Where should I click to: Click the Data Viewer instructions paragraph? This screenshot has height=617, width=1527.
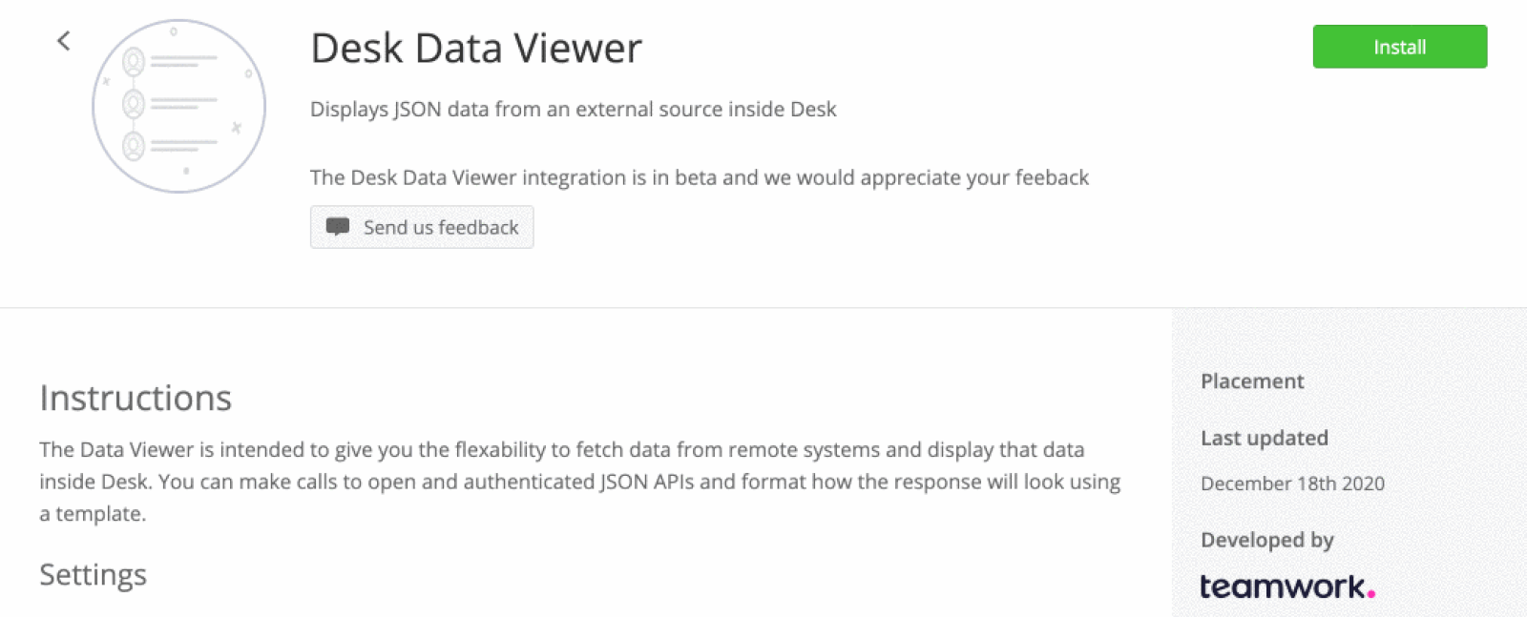579,482
